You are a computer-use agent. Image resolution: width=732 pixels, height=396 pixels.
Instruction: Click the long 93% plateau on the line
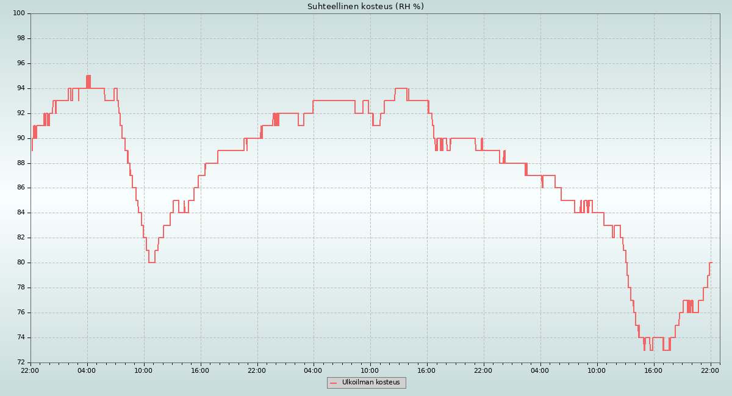point(334,101)
